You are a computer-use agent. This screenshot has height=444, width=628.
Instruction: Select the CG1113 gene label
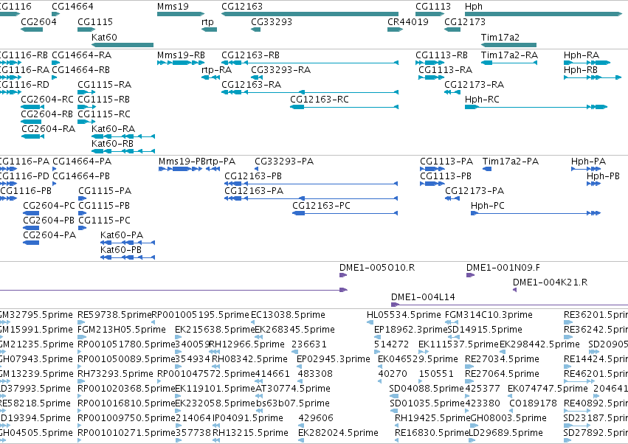coord(433,7)
